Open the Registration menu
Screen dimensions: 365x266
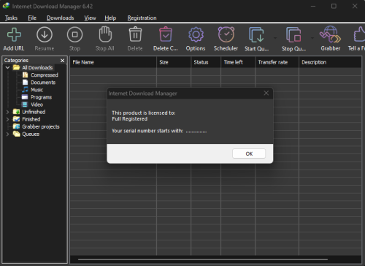[142, 18]
